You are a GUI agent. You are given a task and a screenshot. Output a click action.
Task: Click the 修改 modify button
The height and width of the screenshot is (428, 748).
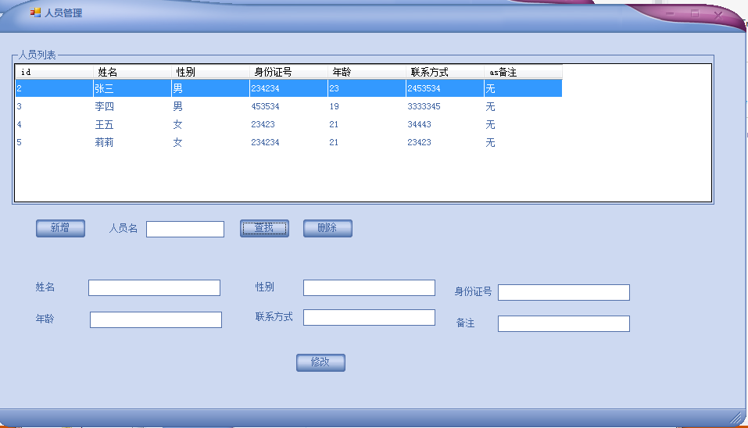click(x=320, y=362)
